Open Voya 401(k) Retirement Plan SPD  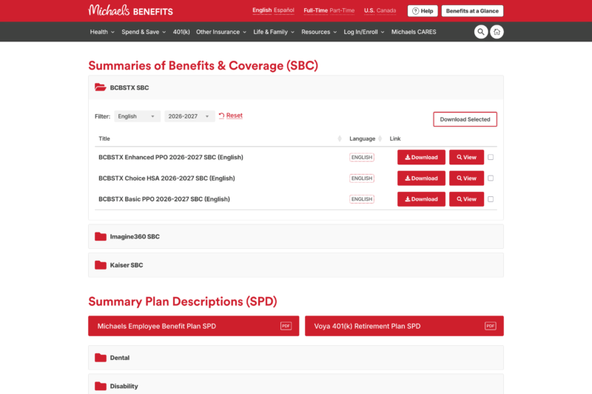[x=404, y=326]
